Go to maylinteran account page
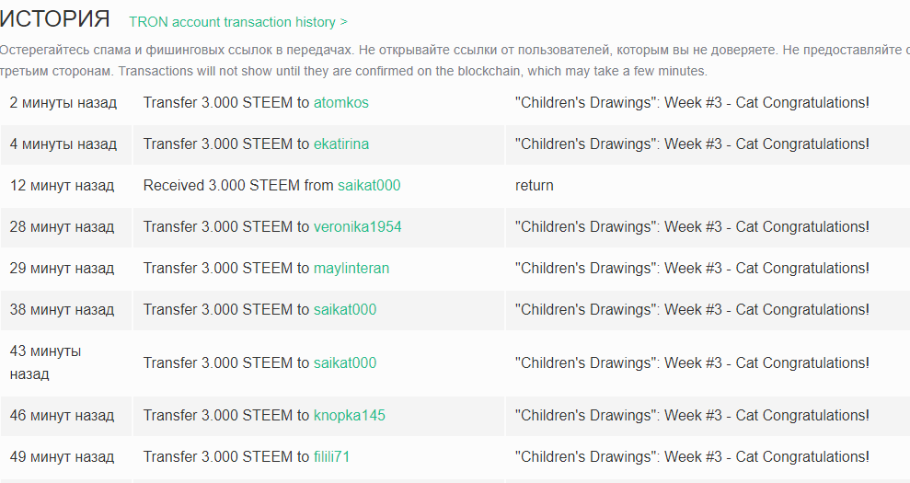 [x=351, y=269]
